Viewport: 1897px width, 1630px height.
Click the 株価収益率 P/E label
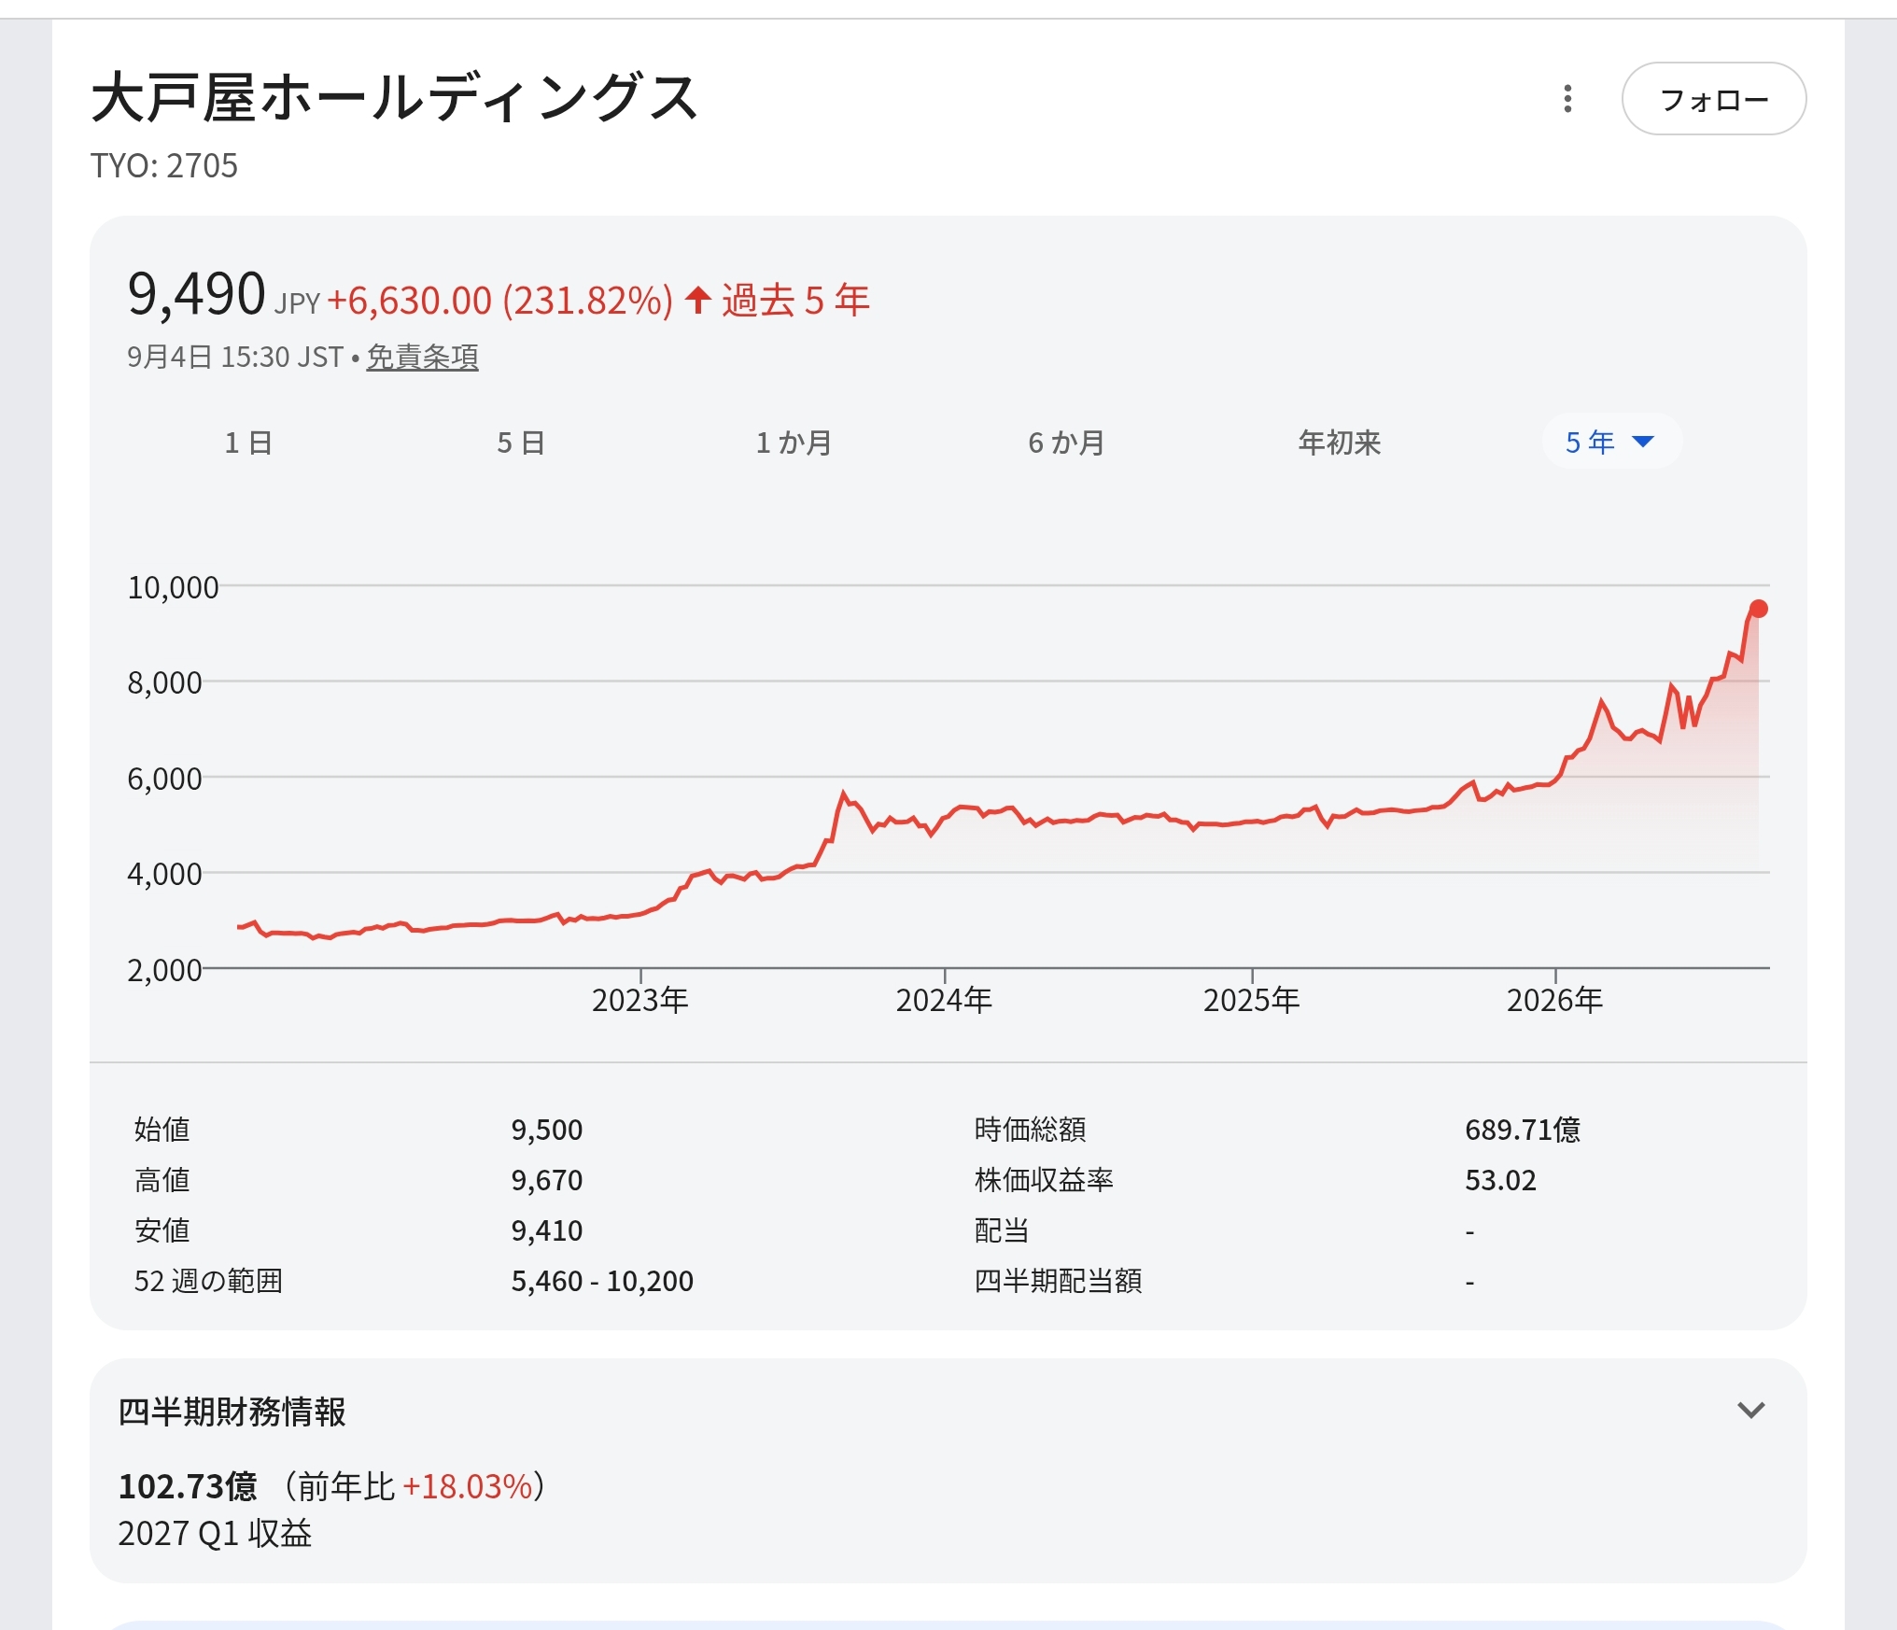1044,1179
